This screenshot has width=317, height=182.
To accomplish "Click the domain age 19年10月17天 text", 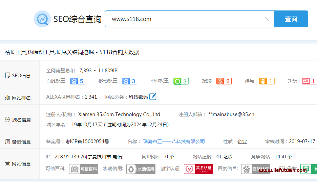I will [x=87, y=125].
